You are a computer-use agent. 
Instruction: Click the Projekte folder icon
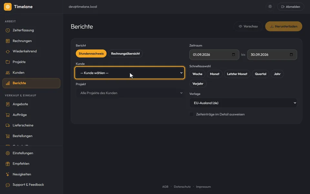pos(8,62)
